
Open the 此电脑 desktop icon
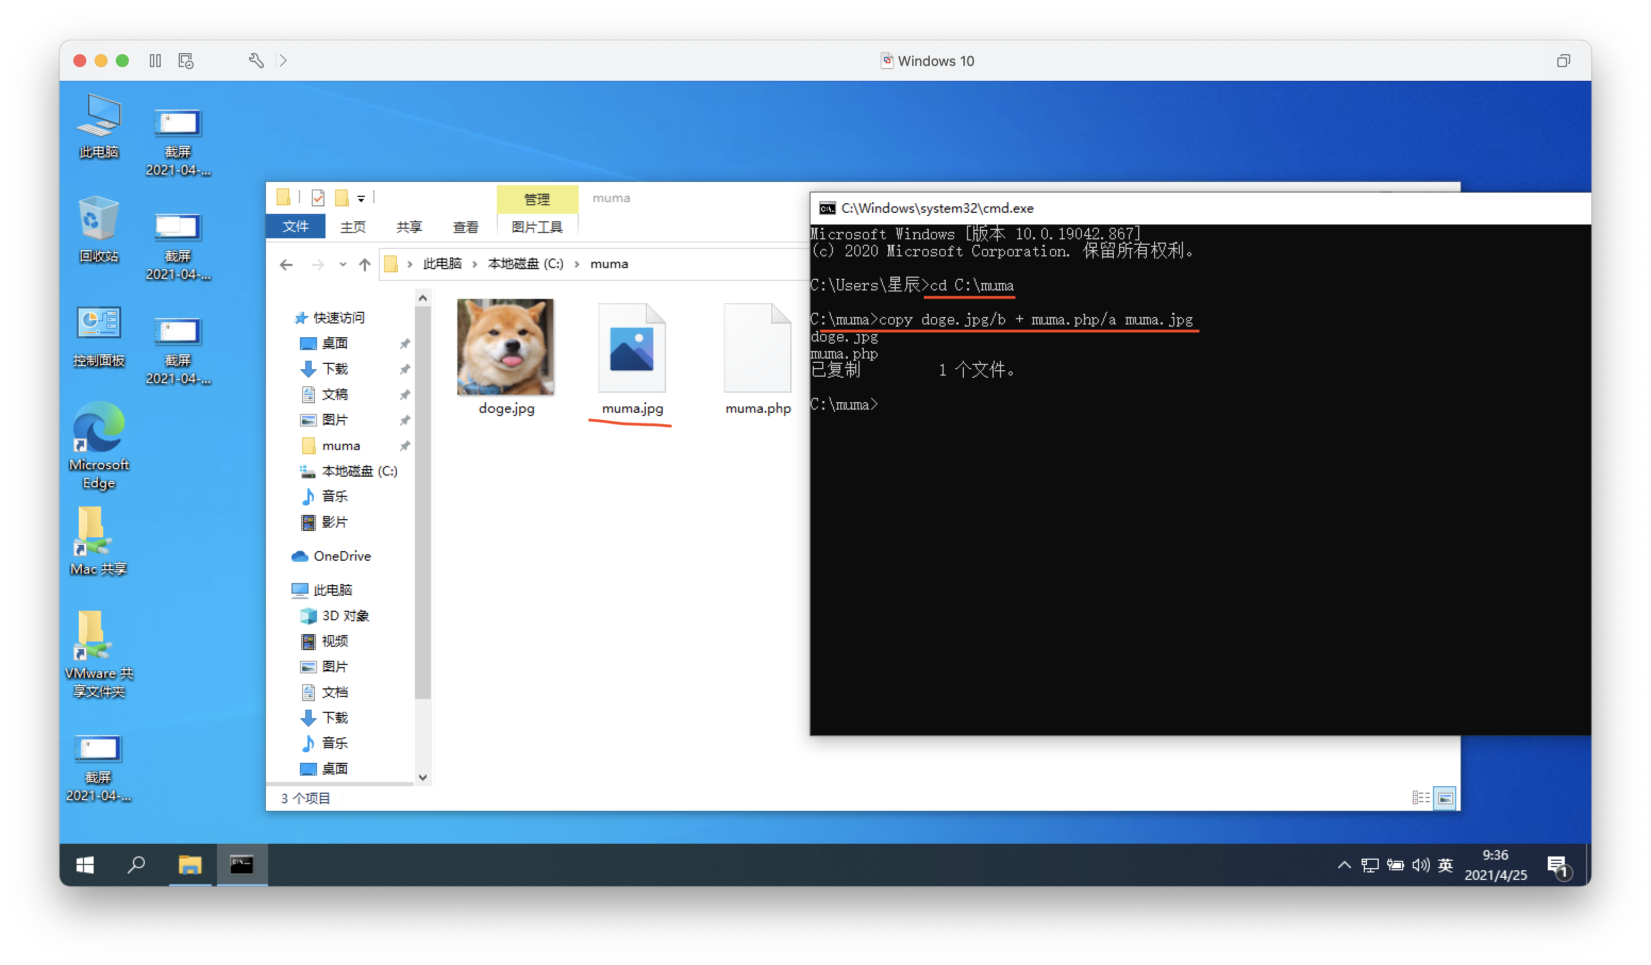(x=98, y=127)
